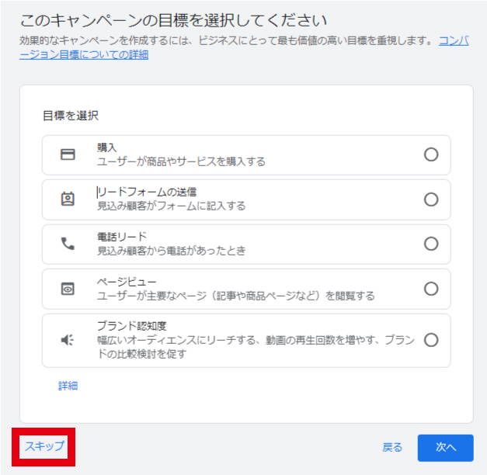Click the phone icon for 電話リード
The height and width of the screenshot is (475, 487).
pos(68,244)
